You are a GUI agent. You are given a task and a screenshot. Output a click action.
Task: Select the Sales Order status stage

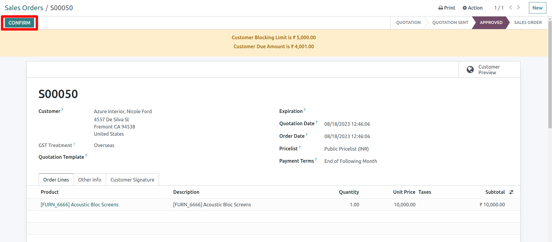(528, 22)
